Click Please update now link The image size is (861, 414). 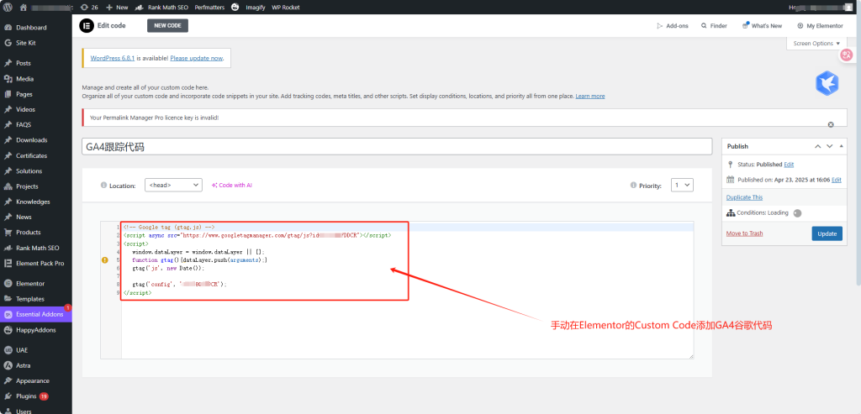point(197,58)
